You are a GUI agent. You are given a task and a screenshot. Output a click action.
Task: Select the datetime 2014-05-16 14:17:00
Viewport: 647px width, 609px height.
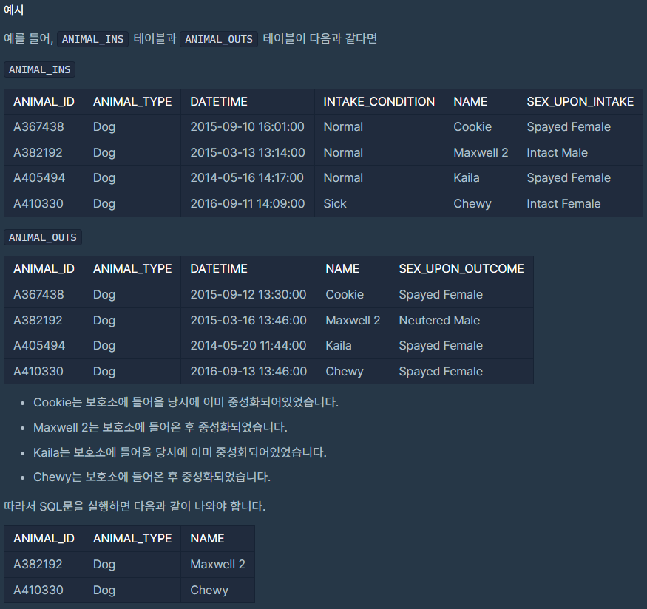coord(247,178)
